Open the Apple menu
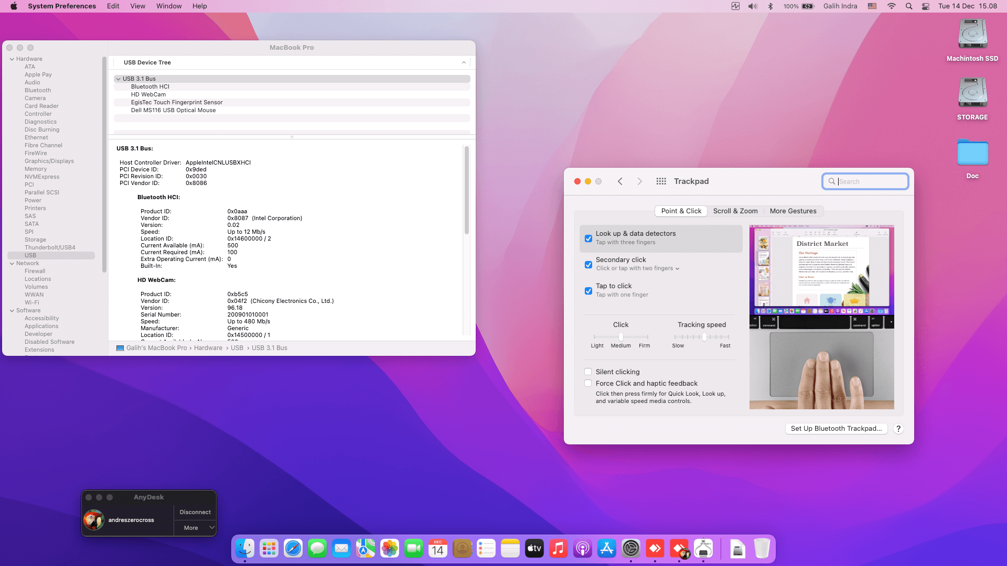 14,6
